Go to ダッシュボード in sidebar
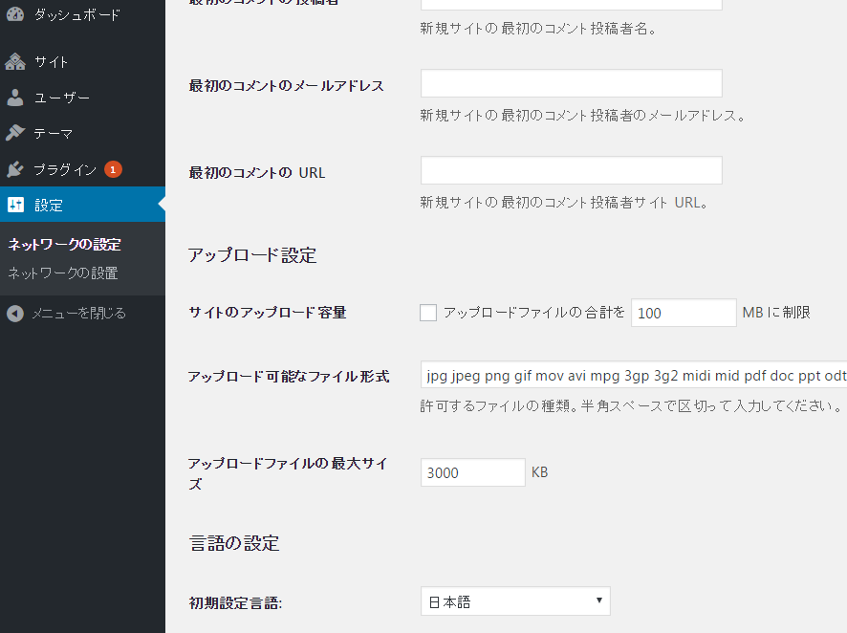 click(x=77, y=14)
